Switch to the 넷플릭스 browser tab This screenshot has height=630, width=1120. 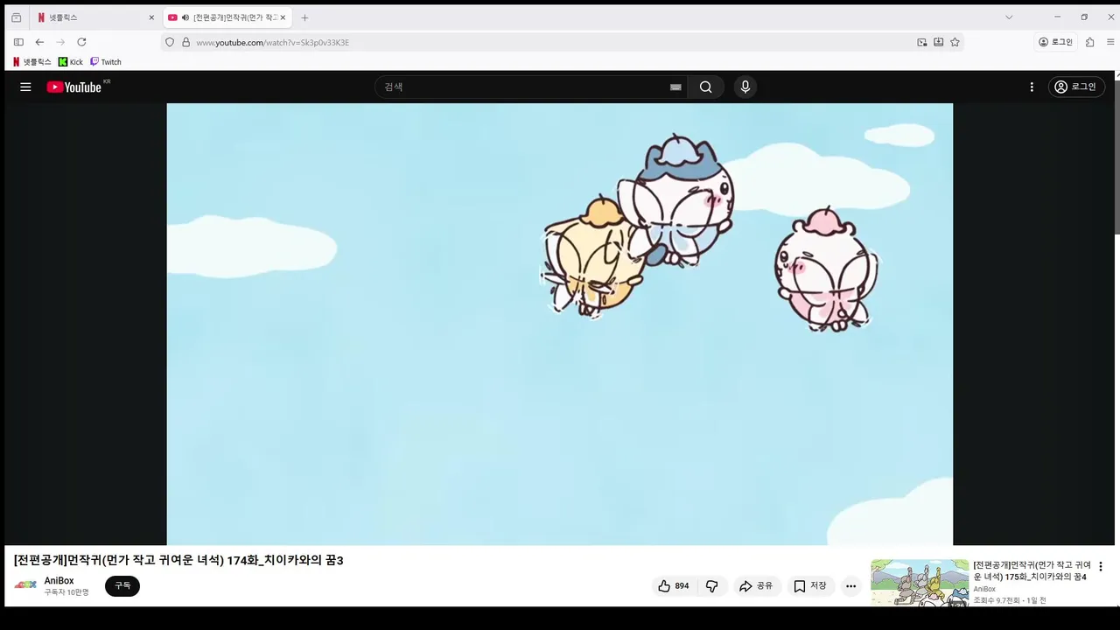(x=95, y=17)
